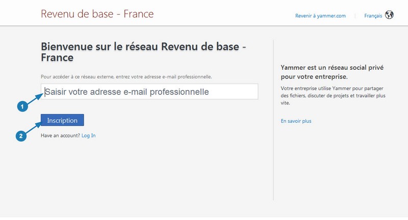The image size is (408, 220).
Task: Open the En savoir plus link
Action: click(x=296, y=121)
